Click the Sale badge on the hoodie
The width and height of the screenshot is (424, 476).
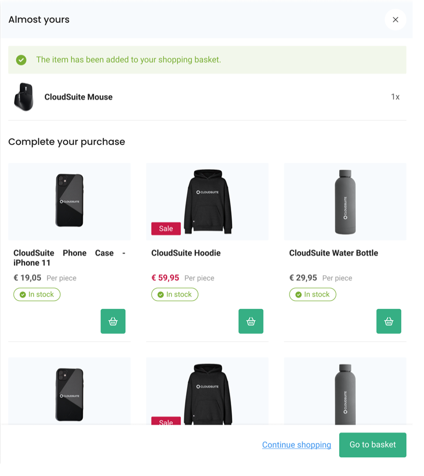point(166,229)
